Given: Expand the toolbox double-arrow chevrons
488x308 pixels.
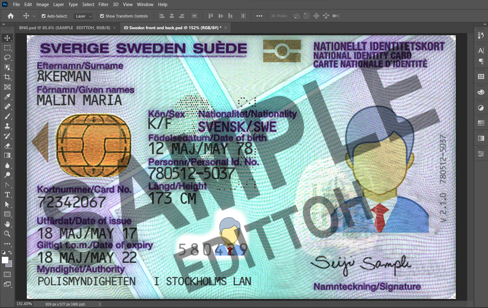Looking at the screenshot, I should click(4, 24).
